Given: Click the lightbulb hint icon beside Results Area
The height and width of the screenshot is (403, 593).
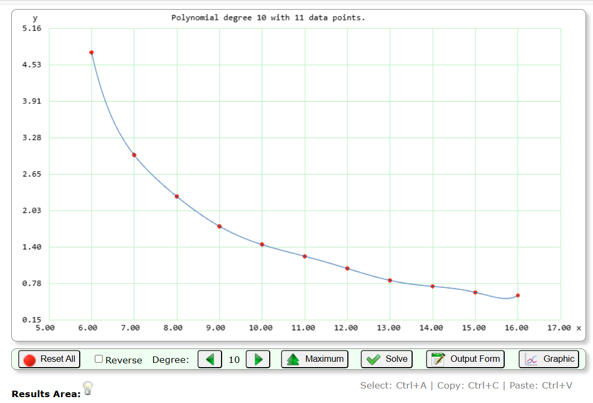Looking at the screenshot, I should 88,388.
